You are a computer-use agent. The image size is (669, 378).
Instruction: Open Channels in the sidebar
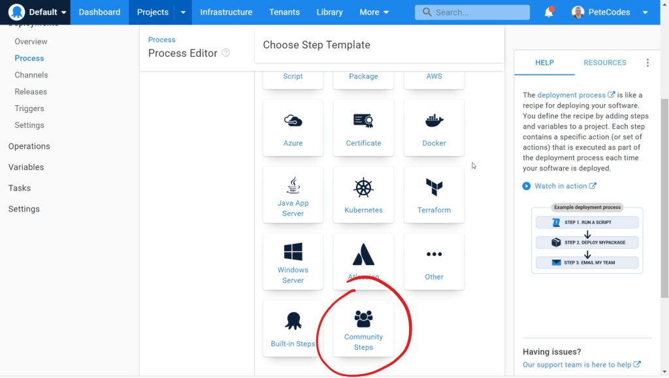click(x=31, y=75)
